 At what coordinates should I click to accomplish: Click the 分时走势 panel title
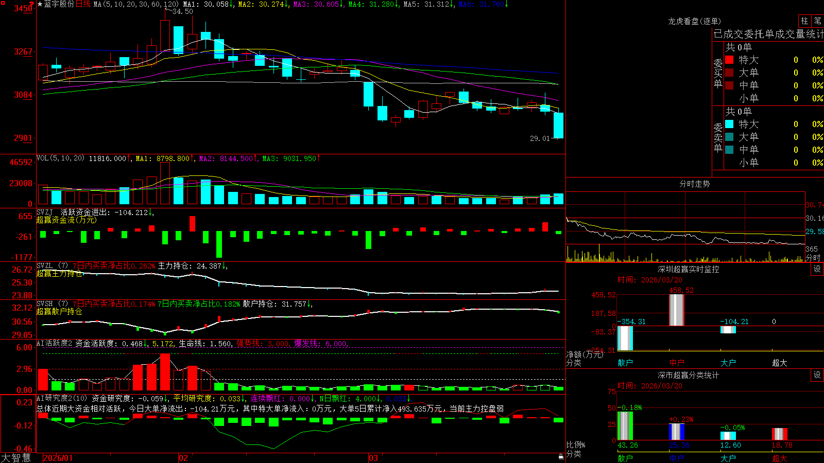695,184
